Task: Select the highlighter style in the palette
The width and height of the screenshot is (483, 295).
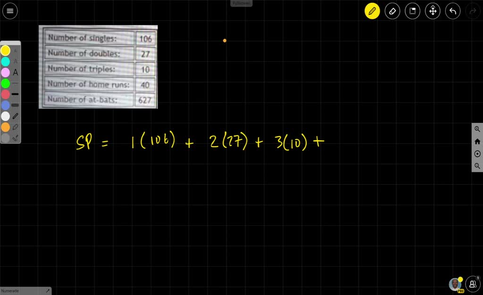Action: coord(16,127)
